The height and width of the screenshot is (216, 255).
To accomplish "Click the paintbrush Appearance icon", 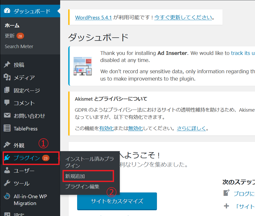I will pyautogui.click(x=7, y=145).
